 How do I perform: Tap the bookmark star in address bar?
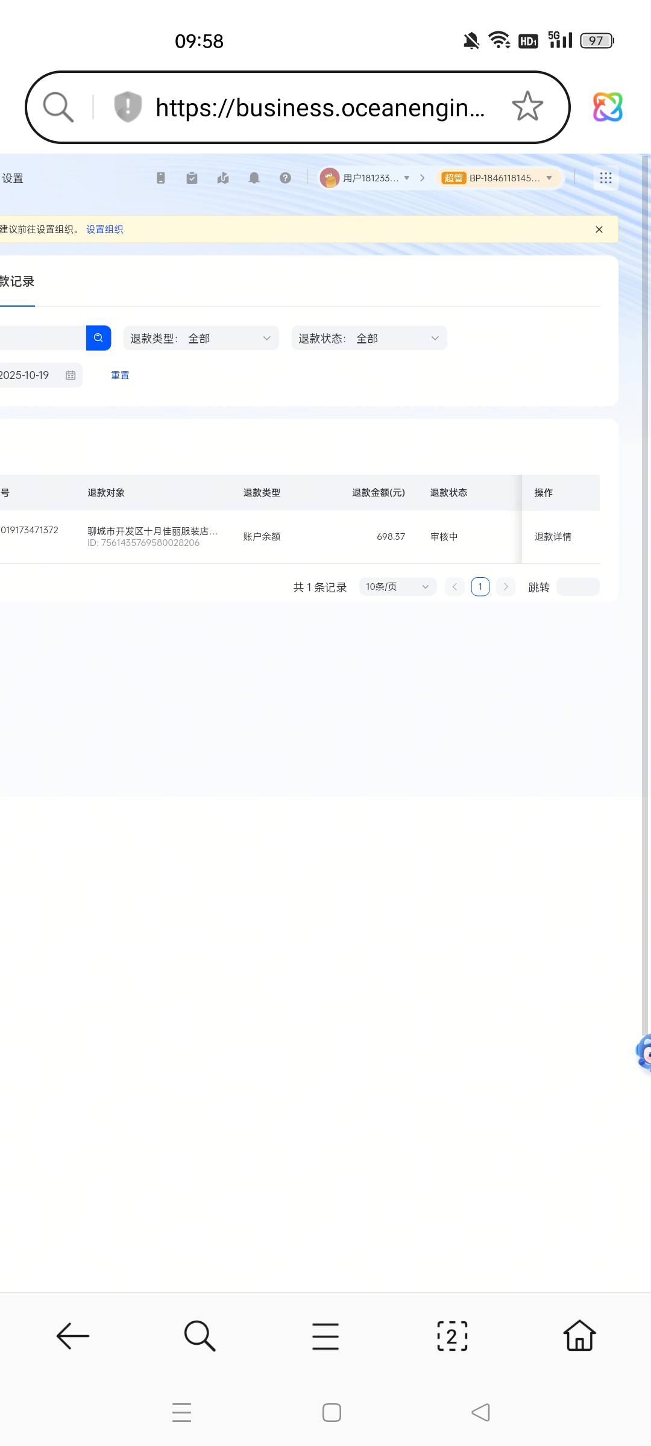click(x=527, y=107)
